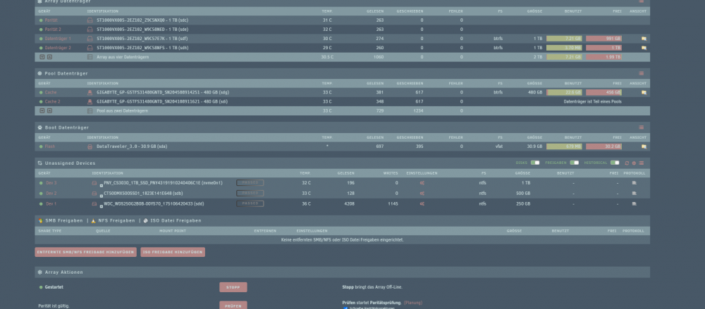The image size is (705, 309).
Task: Open the Parität device link
Action: 51,20
